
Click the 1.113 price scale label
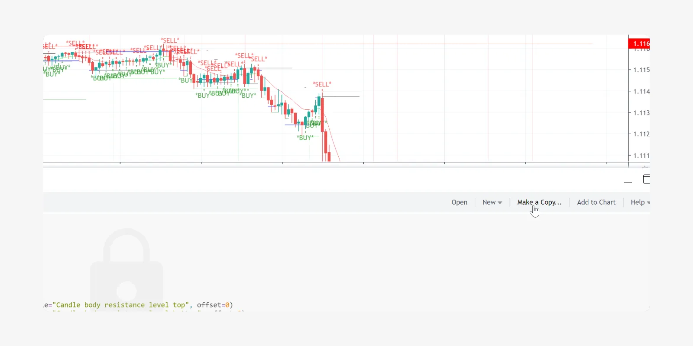tap(641, 113)
